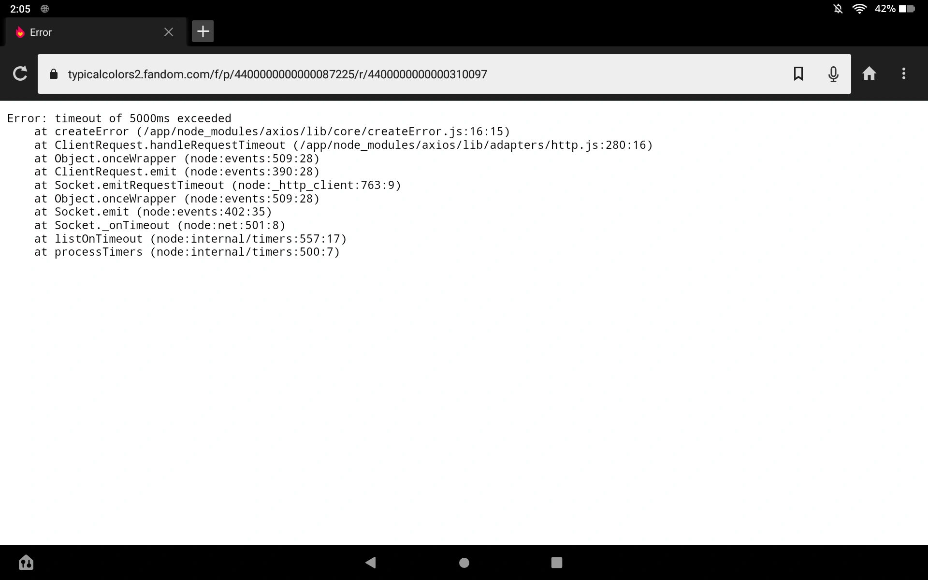The width and height of the screenshot is (928, 580).
Task: Tap the globe icon beside the clock
Action: coord(45,9)
